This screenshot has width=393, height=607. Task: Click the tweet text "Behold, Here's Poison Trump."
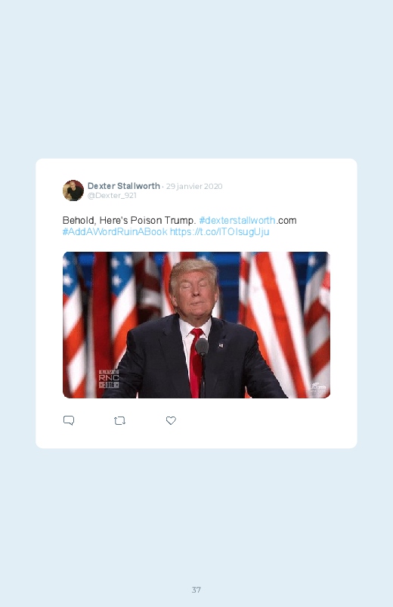(129, 220)
